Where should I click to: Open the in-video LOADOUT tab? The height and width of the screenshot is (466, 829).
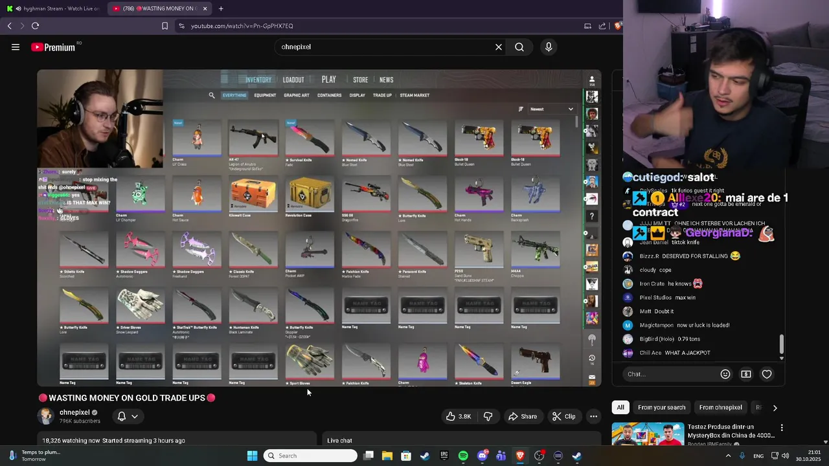click(x=293, y=80)
